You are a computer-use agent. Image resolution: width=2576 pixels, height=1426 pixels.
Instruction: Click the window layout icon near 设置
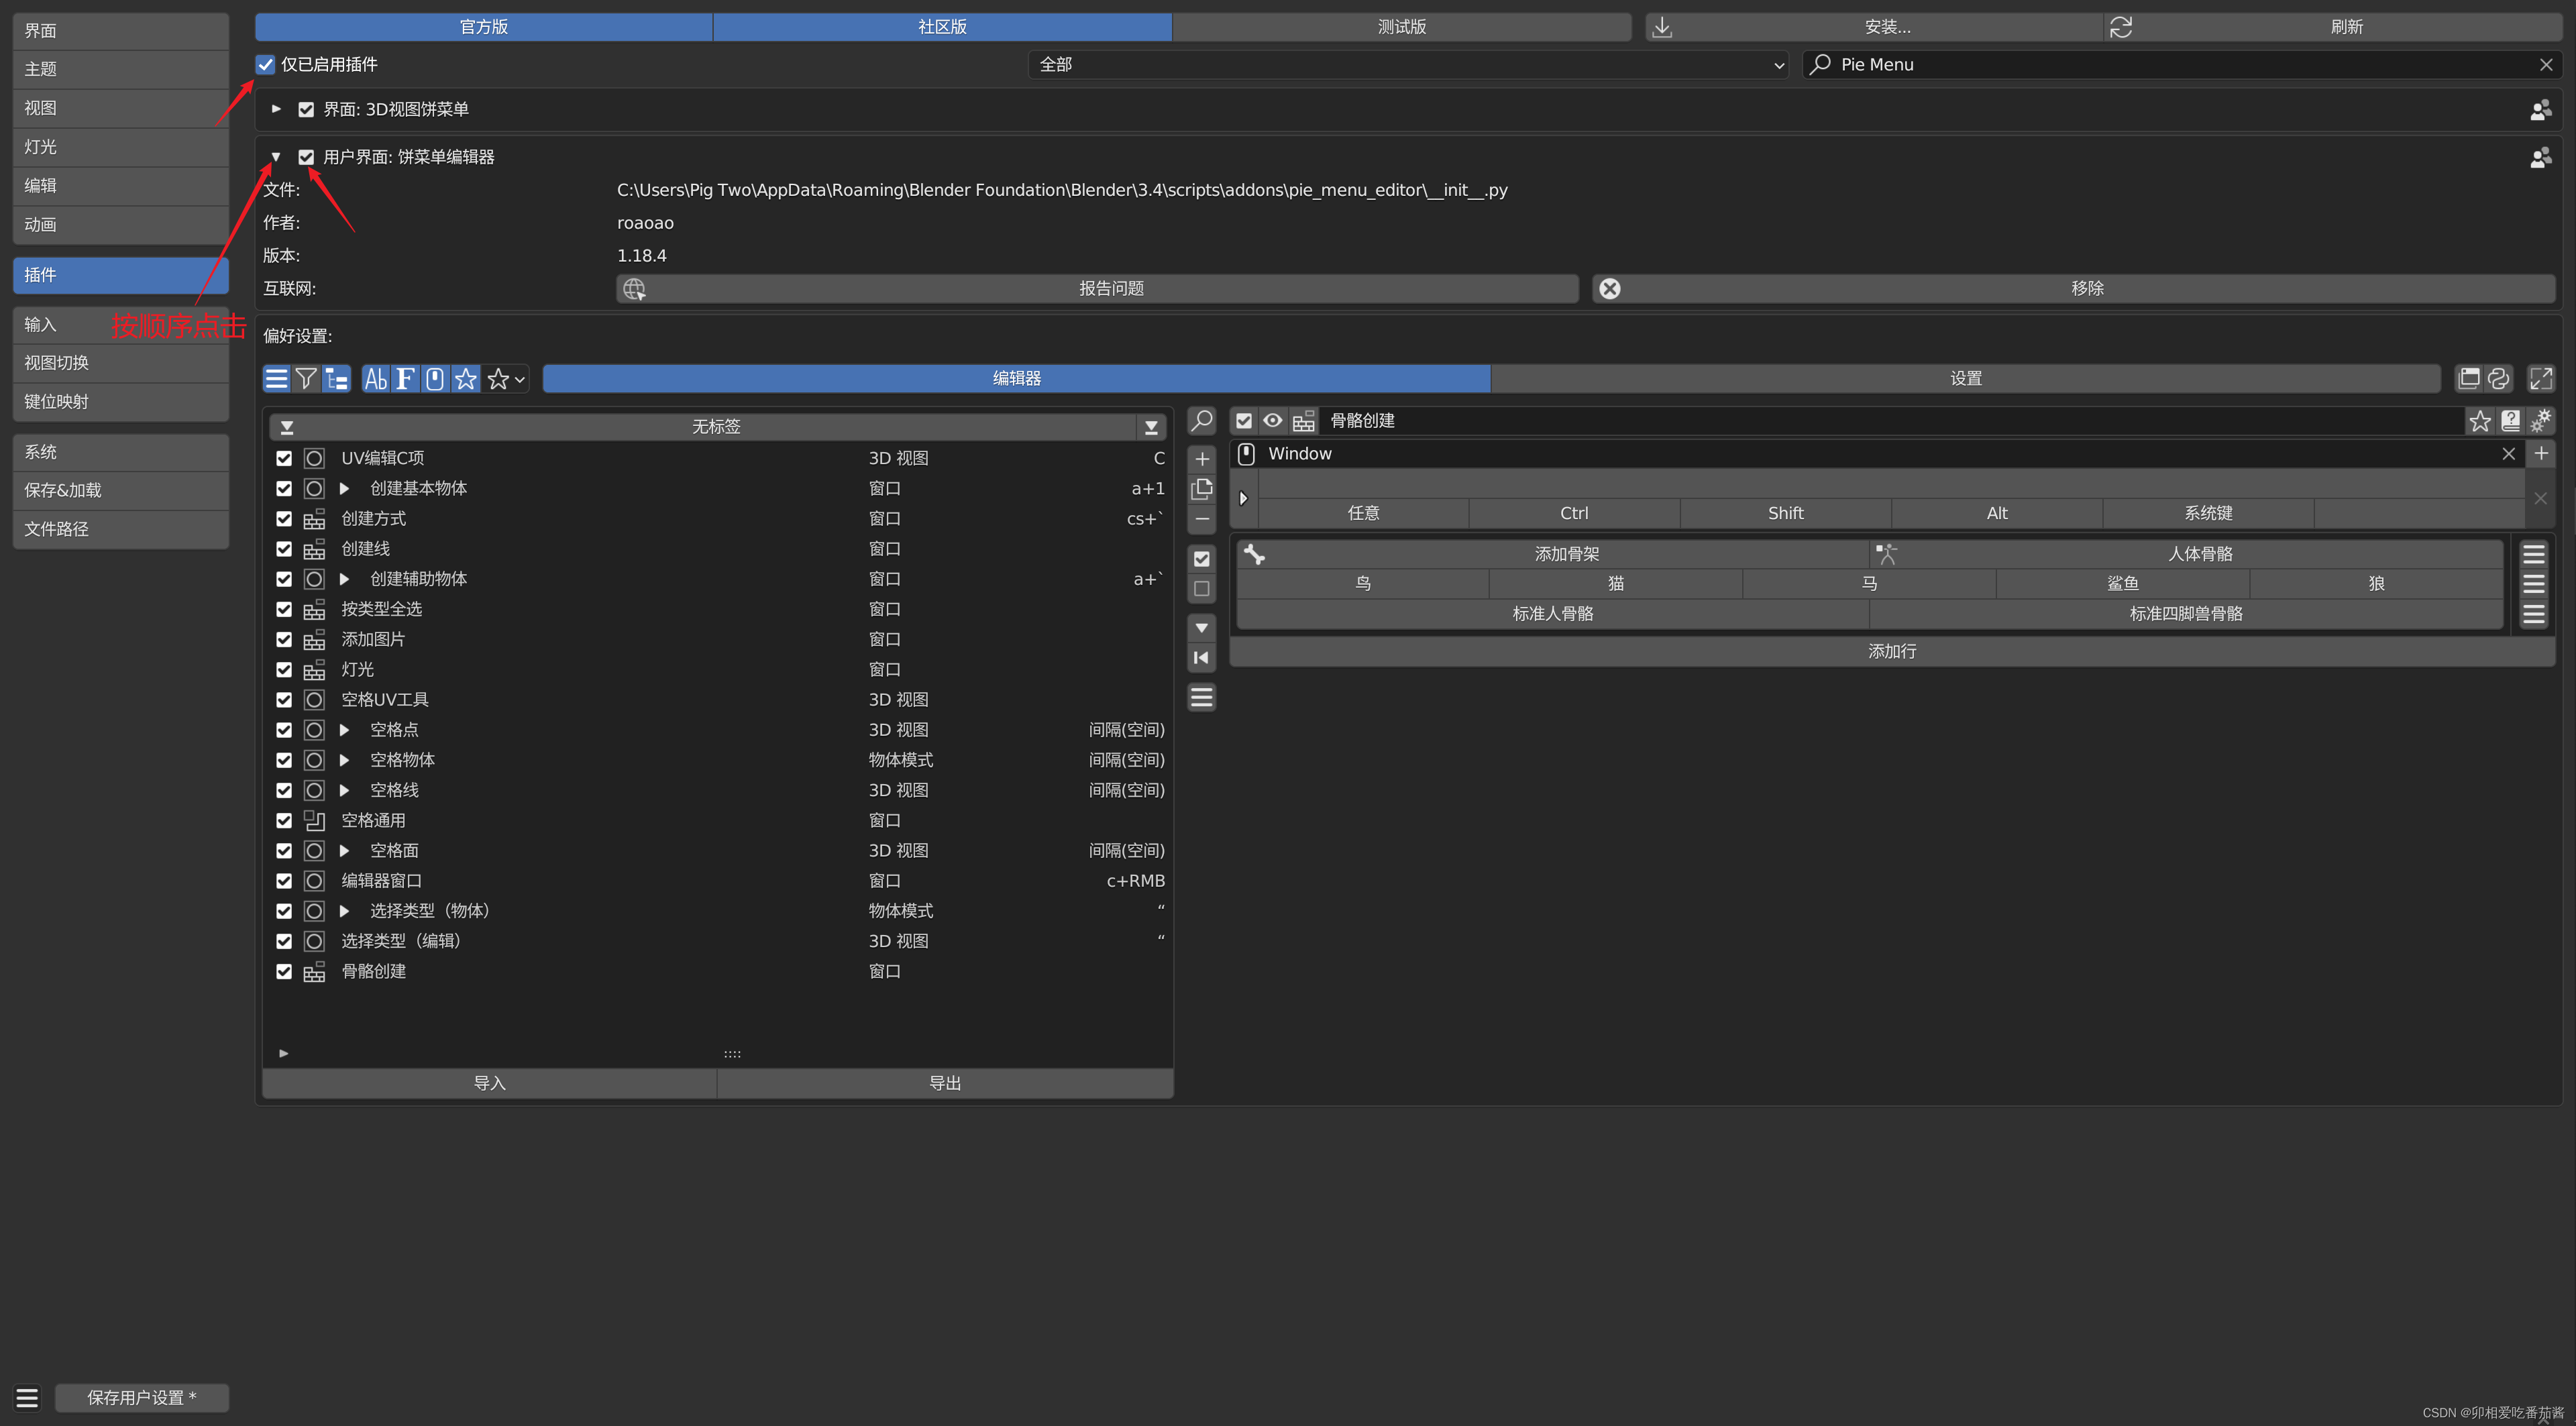coord(2469,379)
